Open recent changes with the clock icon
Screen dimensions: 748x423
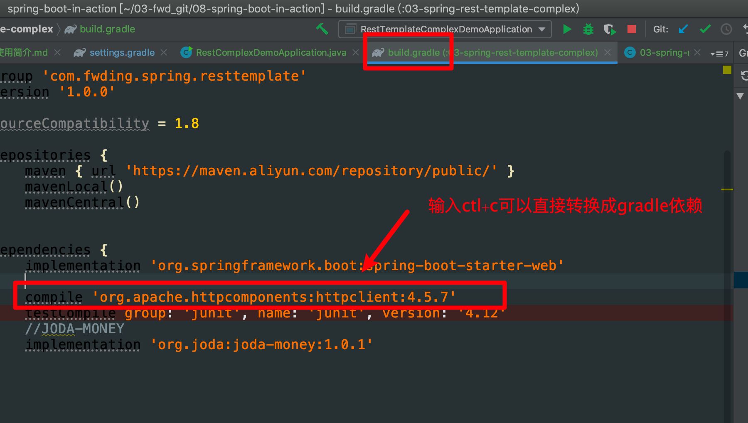(x=726, y=29)
